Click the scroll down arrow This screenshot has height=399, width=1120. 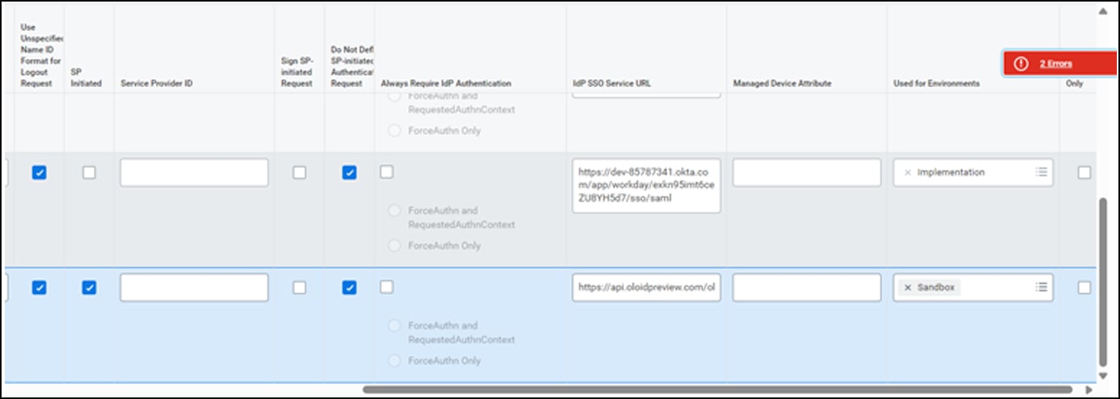(x=1103, y=375)
